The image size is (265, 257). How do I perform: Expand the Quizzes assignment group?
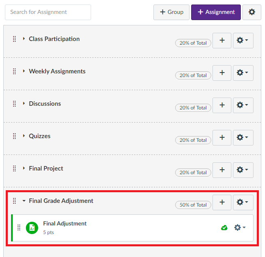coord(24,136)
